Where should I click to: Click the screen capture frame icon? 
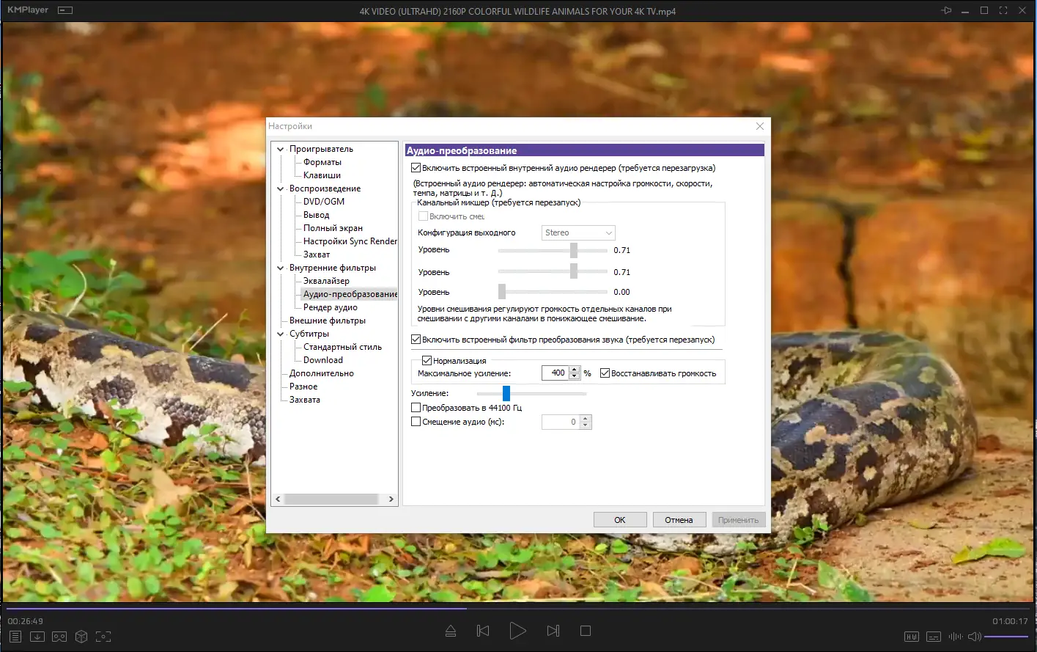tap(103, 637)
